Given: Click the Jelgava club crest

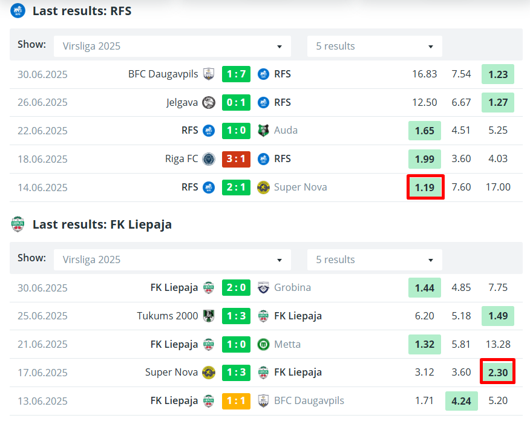Looking at the screenshot, I should (209, 102).
